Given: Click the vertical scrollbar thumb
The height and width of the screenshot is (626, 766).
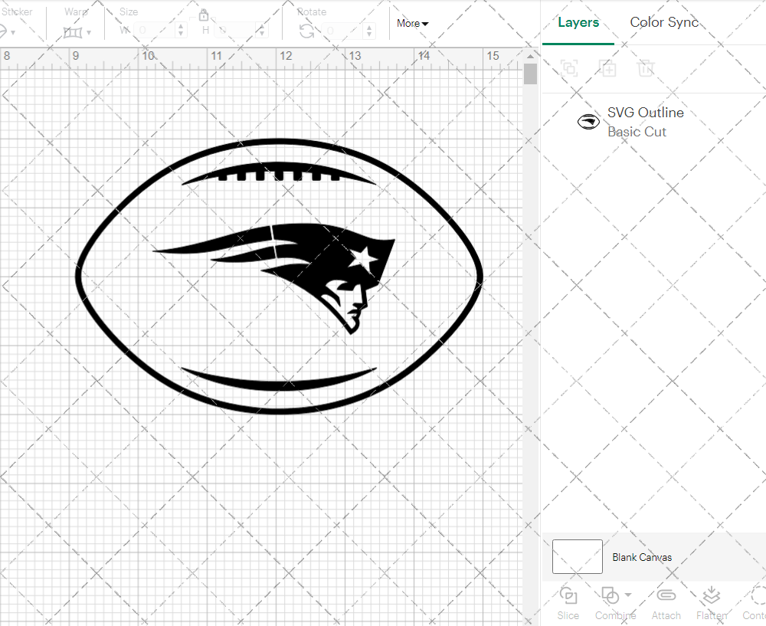Looking at the screenshot, I should click(x=531, y=74).
